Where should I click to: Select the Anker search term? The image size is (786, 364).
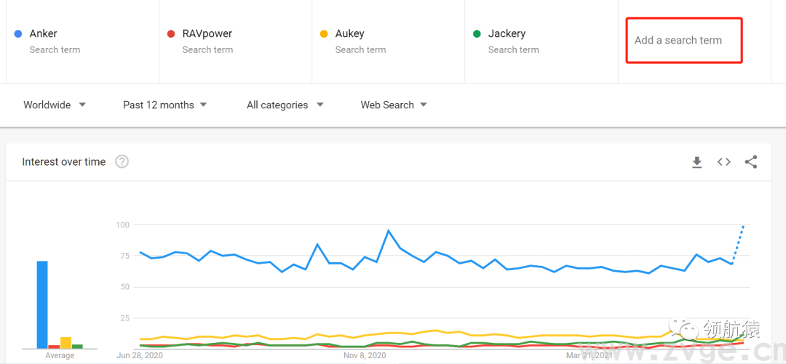coord(44,34)
